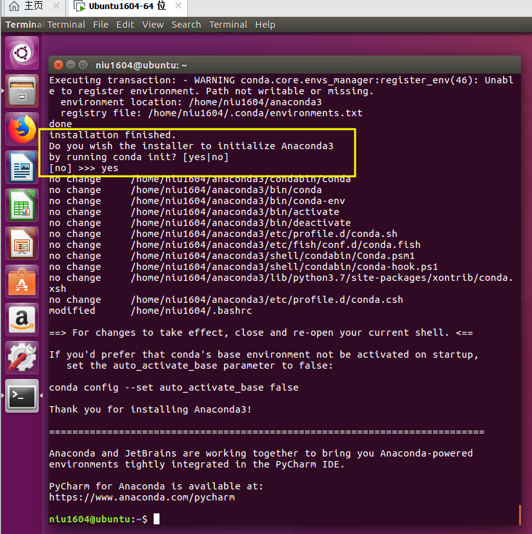Image resolution: width=532 pixels, height=534 pixels.
Task: Click the terminal scrollbar at right edge
Action: [x=519, y=514]
